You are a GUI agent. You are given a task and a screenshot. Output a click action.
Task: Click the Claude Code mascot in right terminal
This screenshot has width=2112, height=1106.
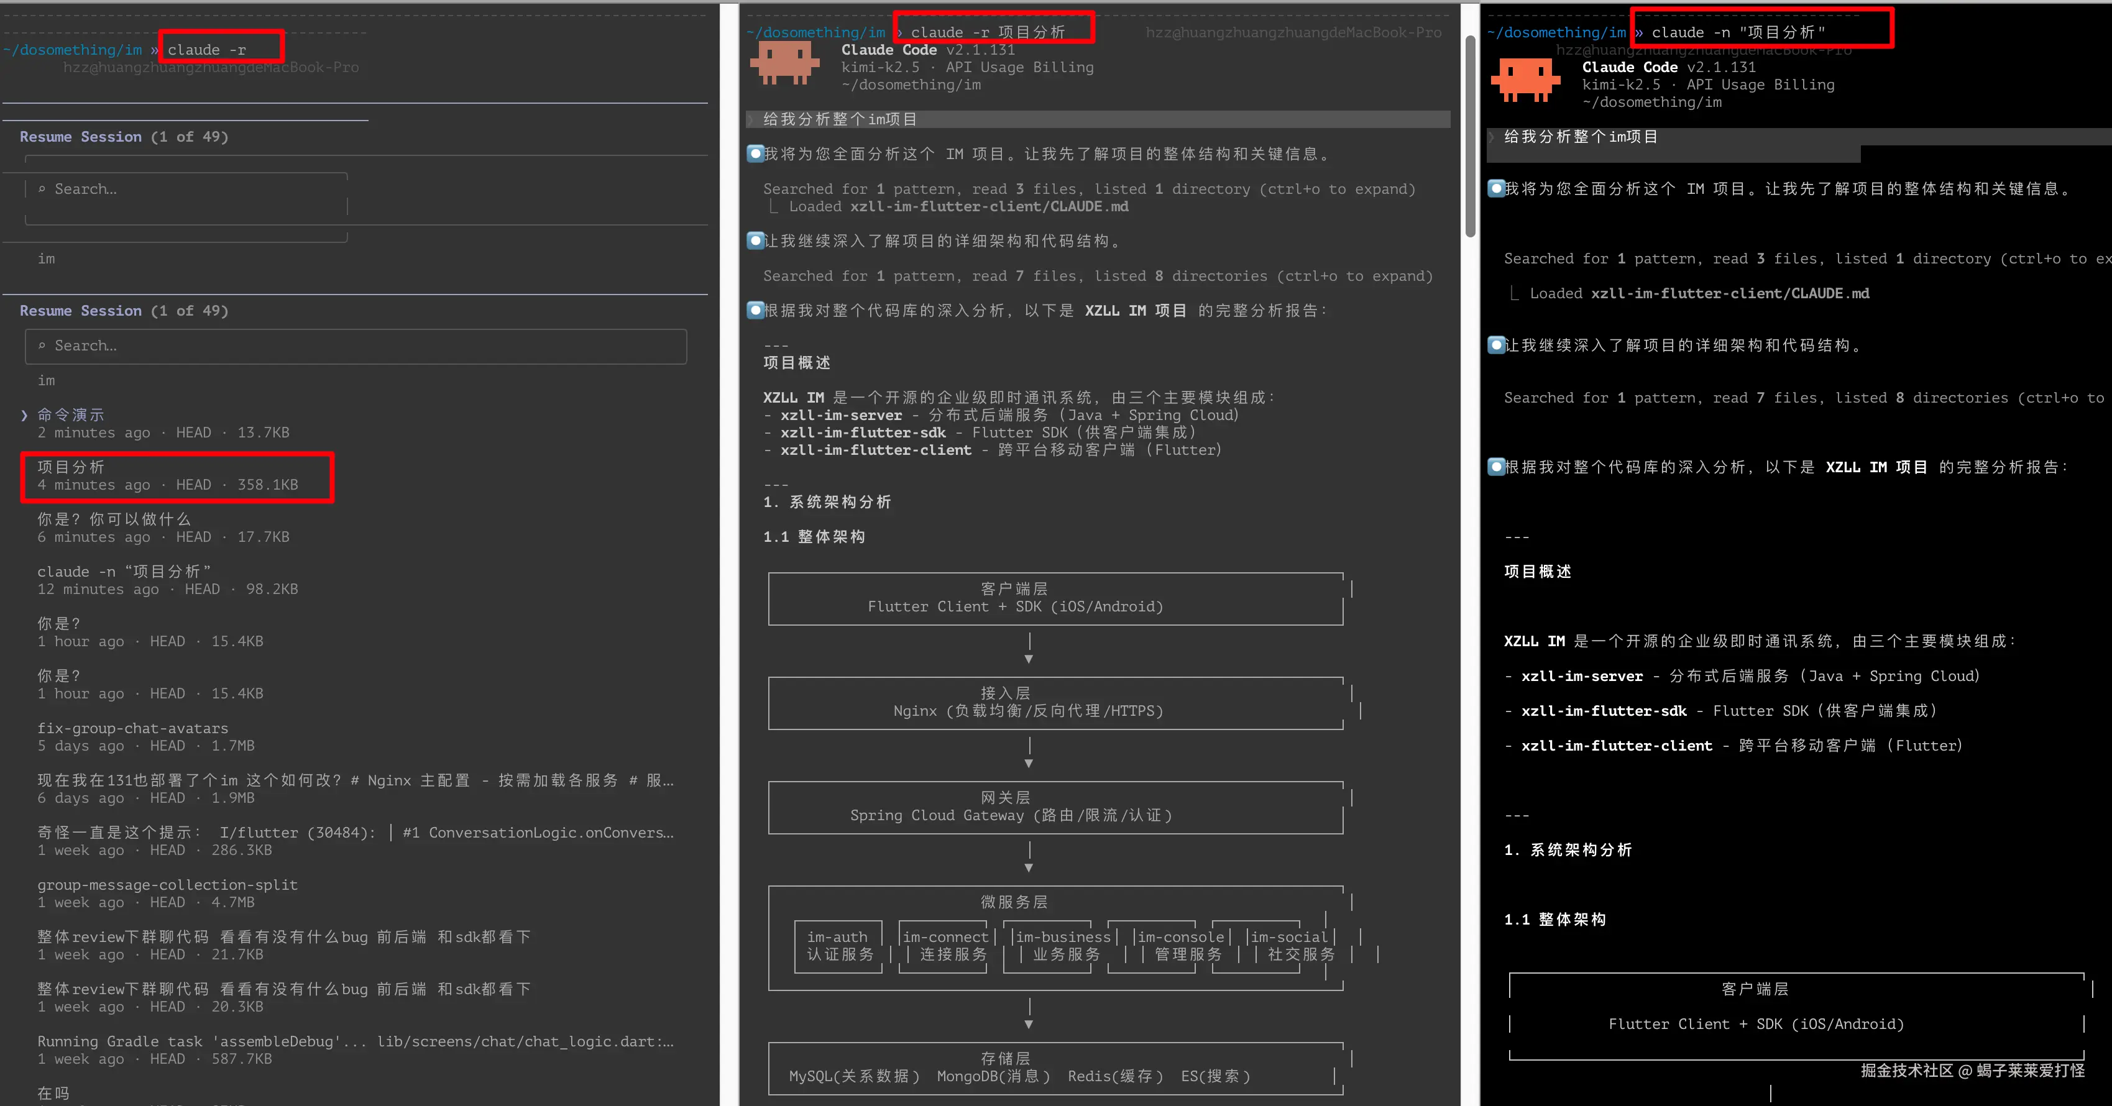[x=1525, y=80]
